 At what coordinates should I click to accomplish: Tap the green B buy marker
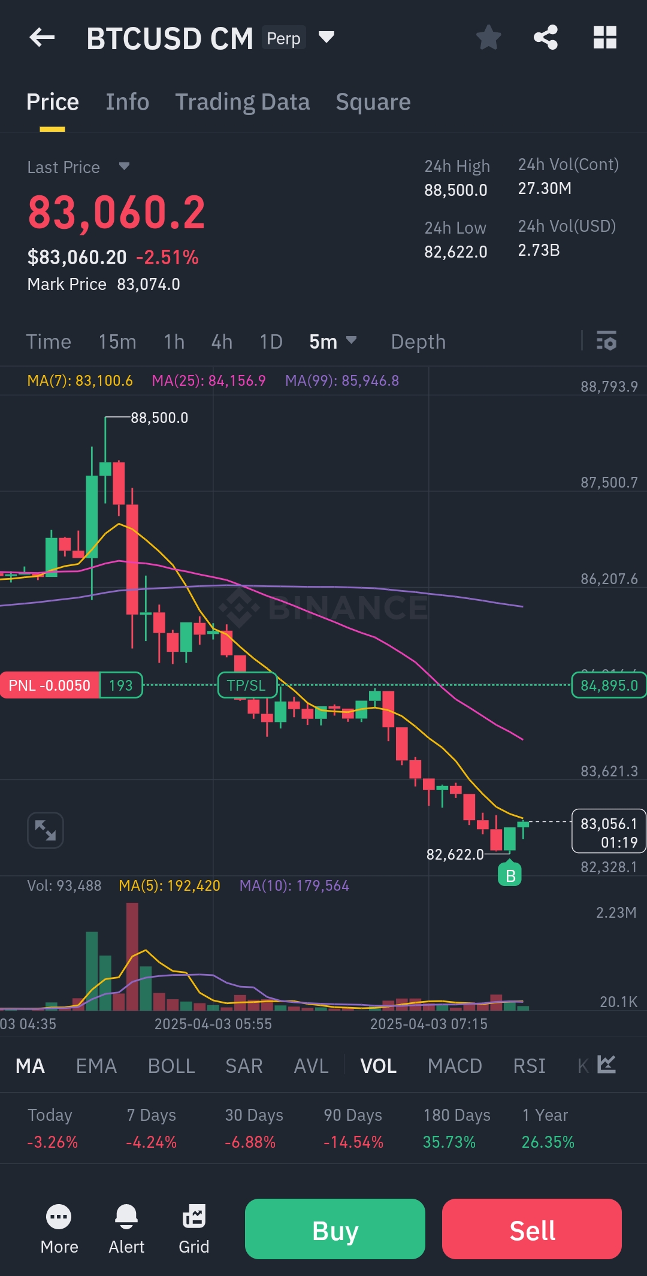(x=510, y=875)
